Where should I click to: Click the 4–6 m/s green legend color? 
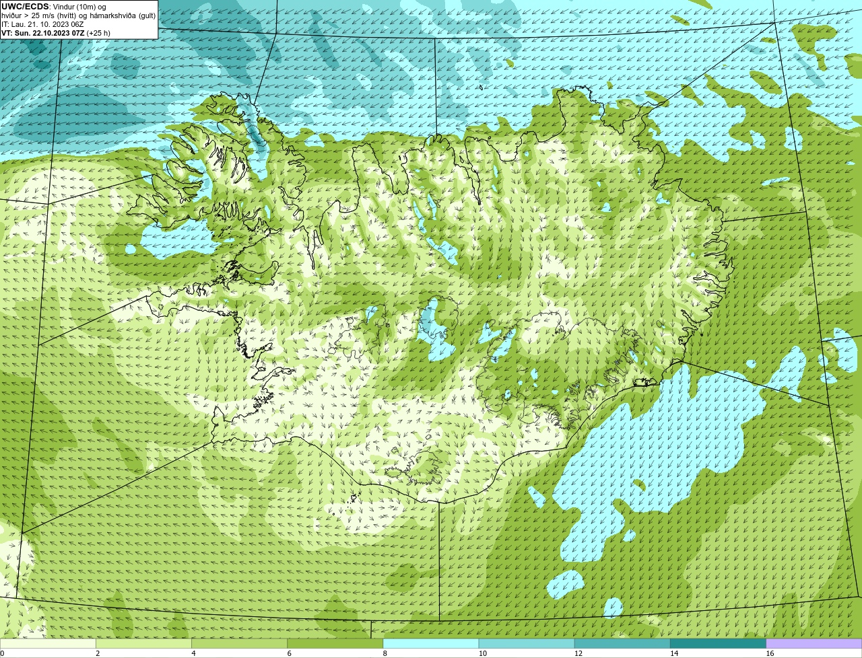pos(239,643)
